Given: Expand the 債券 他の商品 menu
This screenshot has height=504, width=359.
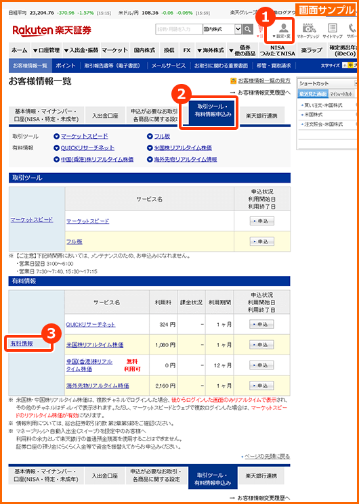Looking at the screenshot, I should point(242,50).
